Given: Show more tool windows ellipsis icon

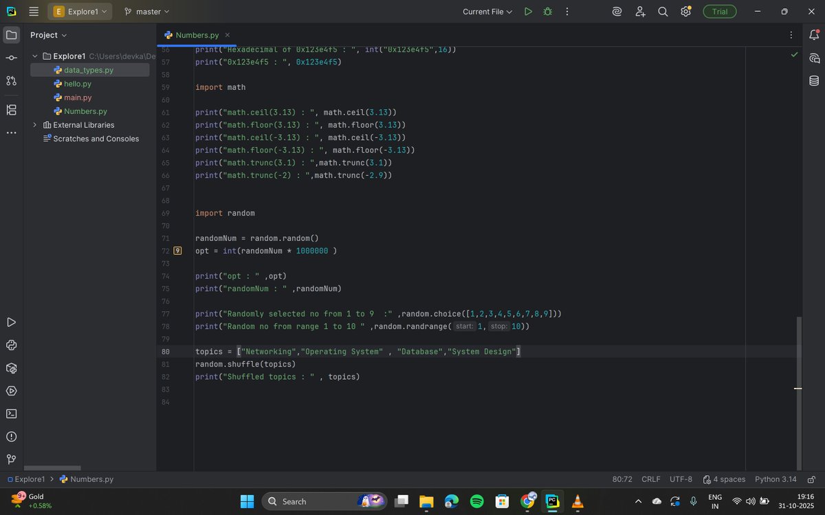Looking at the screenshot, I should pos(11,133).
